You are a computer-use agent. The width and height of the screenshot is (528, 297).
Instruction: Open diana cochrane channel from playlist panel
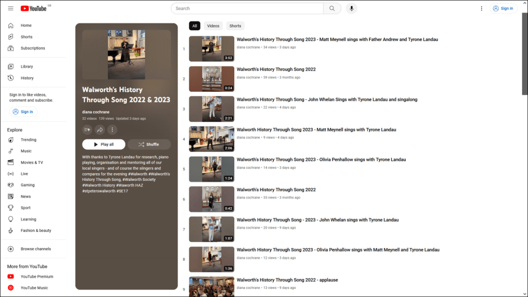(95, 112)
